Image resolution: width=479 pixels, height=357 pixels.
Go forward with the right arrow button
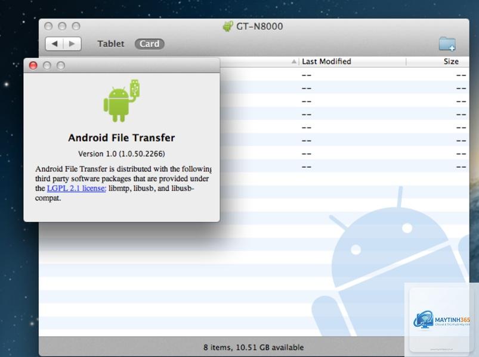72,44
